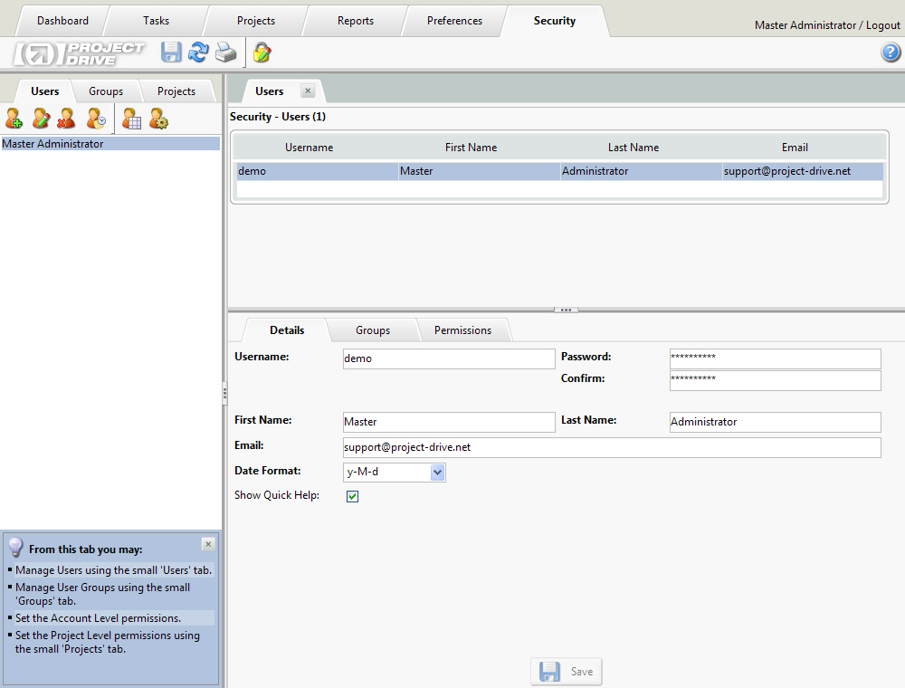Click the edit user pencil icon
The width and height of the screenshot is (905, 688).
(x=41, y=119)
